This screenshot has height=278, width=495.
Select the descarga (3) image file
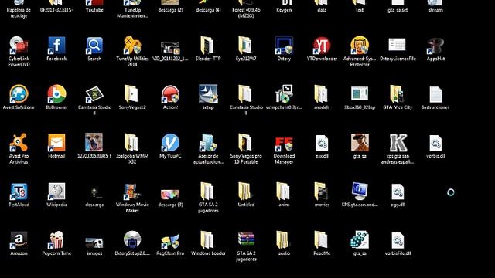tap(170, 194)
